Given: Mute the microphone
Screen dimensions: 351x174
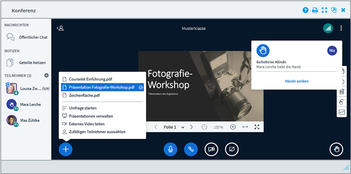Looking at the screenshot, I should click(x=170, y=149).
